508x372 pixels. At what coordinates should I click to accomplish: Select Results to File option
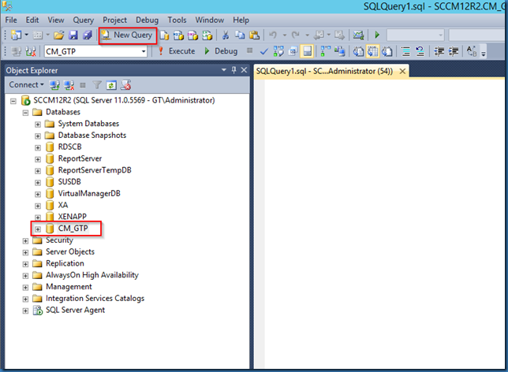tap(387, 51)
